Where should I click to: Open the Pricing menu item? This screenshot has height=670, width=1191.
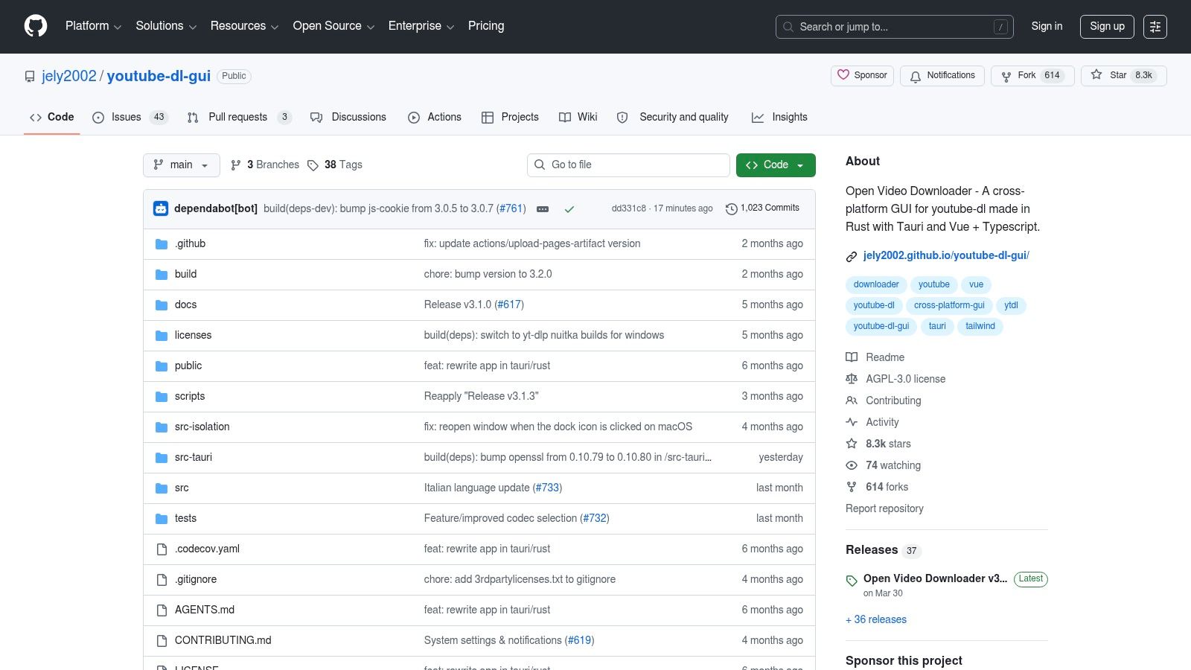(486, 26)
